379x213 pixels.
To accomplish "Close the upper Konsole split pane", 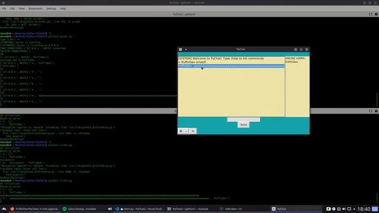I will coord(376,14).
